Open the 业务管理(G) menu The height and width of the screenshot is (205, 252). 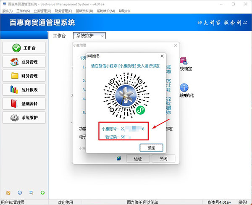[x=42, y=11]
